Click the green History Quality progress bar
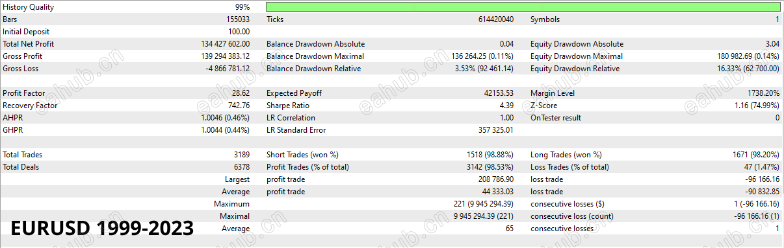Image resolution: width=784 pixels, height=248 pixels. 523,7
